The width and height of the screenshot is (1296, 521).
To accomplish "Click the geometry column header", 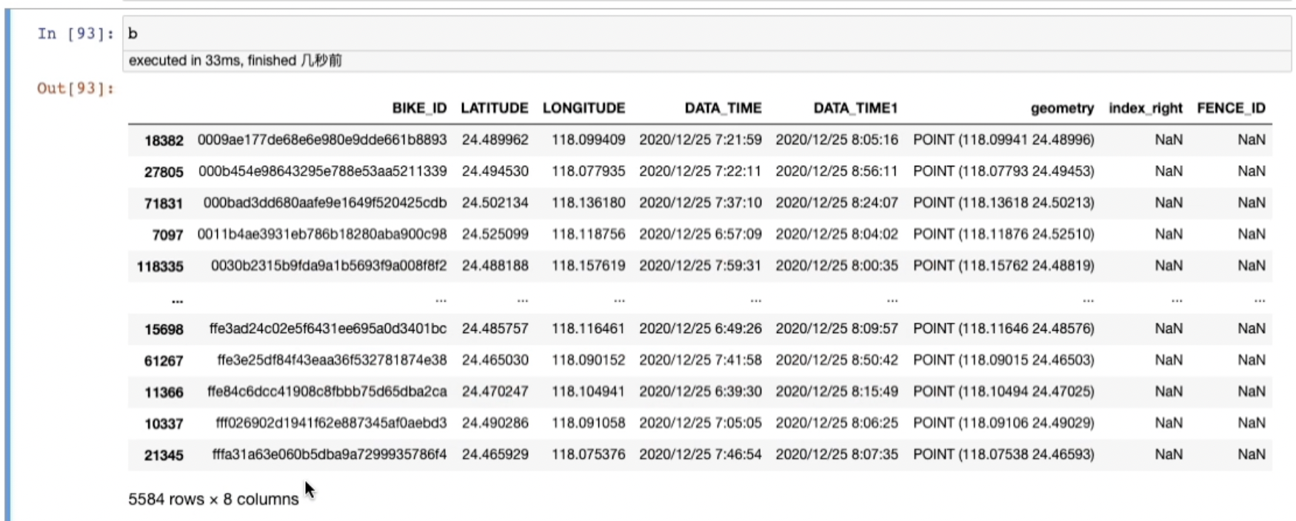I will coord(1062,108).
